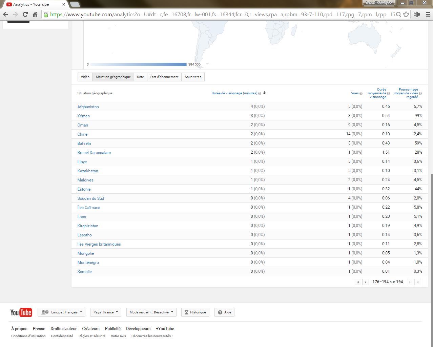Image resolution: width=433 pixels, height=347 pixels.
Task: Click the browser address bar URL
Action: pyautogui.click(x=222, y=14)
